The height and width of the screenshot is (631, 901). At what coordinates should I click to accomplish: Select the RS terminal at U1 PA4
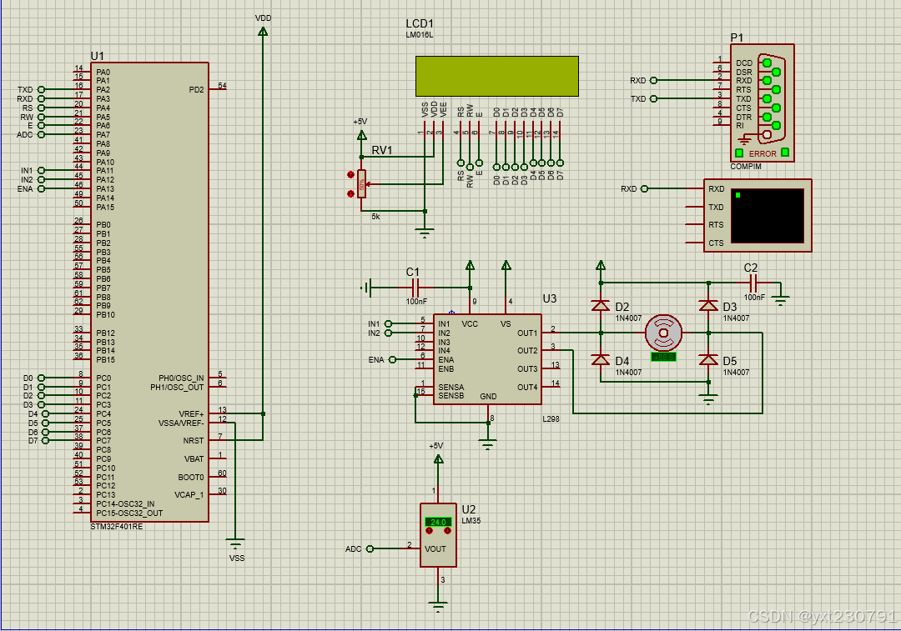[x=42, y=108]
